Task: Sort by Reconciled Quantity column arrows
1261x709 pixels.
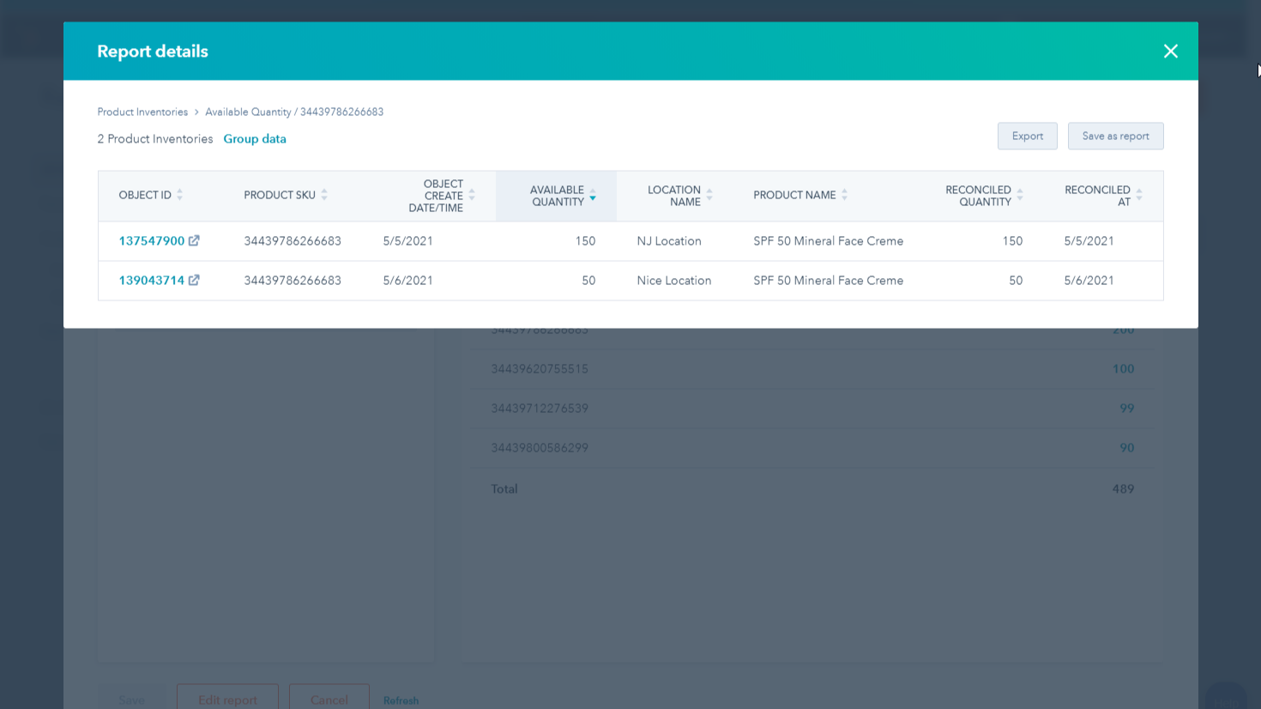Action: 1020,196
